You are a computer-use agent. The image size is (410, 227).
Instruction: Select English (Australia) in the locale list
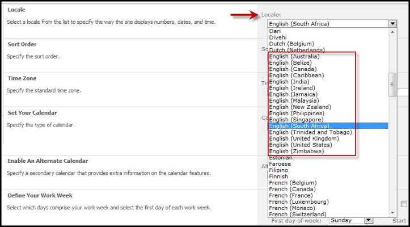click(x=294, y=57)
